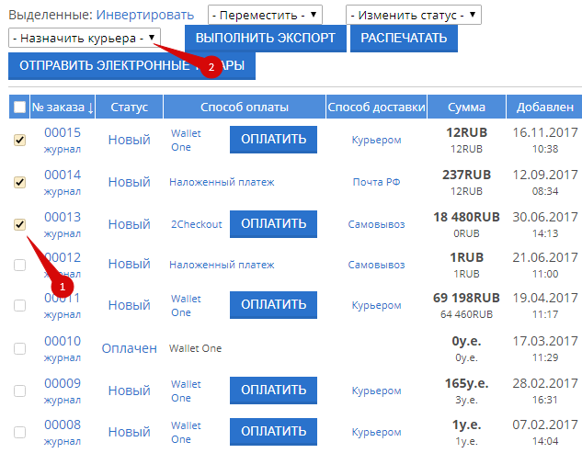This screenshot has width=582, height=453.
Task: Open the 'журнал' link under order 00012
Action: pos(63,275)
